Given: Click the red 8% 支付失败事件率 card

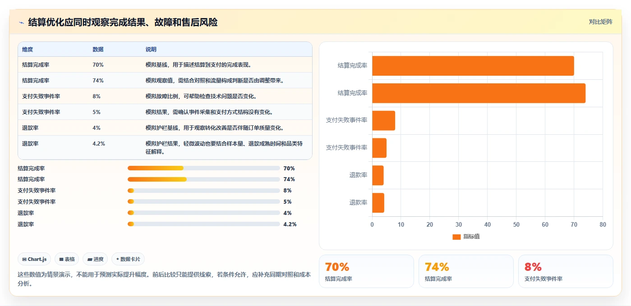Looking at the screenshot, I should pos(566,271).
